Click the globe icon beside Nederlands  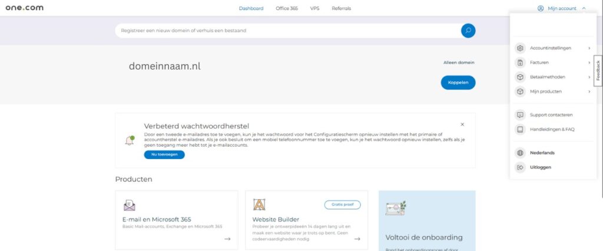520,153
